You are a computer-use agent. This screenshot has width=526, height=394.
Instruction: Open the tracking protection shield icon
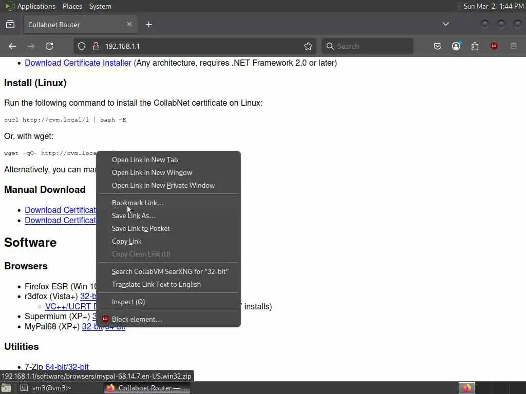pos(82,46)
